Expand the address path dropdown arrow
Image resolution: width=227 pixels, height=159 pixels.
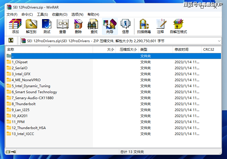tap(219, 41)
